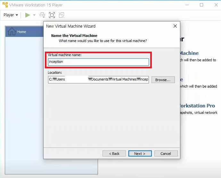Enter full screen mode icon
The image size is (221, 178).
[x=52, y=15]
